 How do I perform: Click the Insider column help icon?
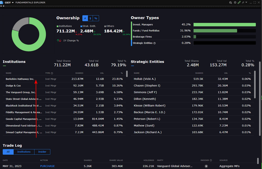coord(210,160)
